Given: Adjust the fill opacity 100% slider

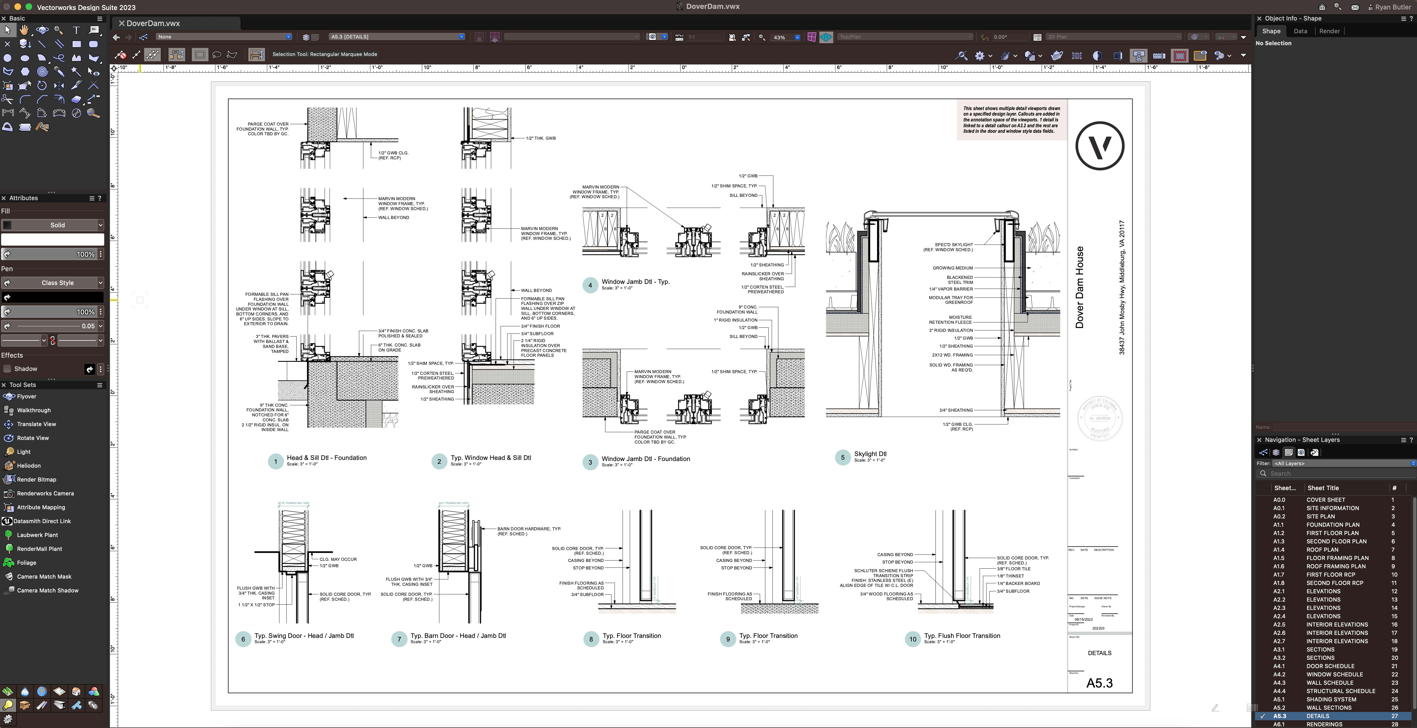Looking at the screenshot, I should pos(50,254).
